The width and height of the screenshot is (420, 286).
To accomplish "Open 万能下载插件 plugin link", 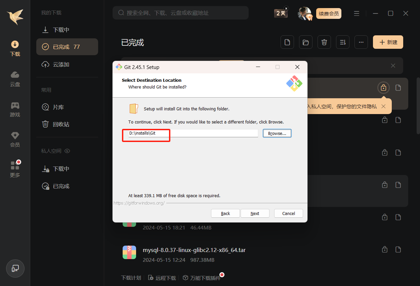I will point(202,278).
